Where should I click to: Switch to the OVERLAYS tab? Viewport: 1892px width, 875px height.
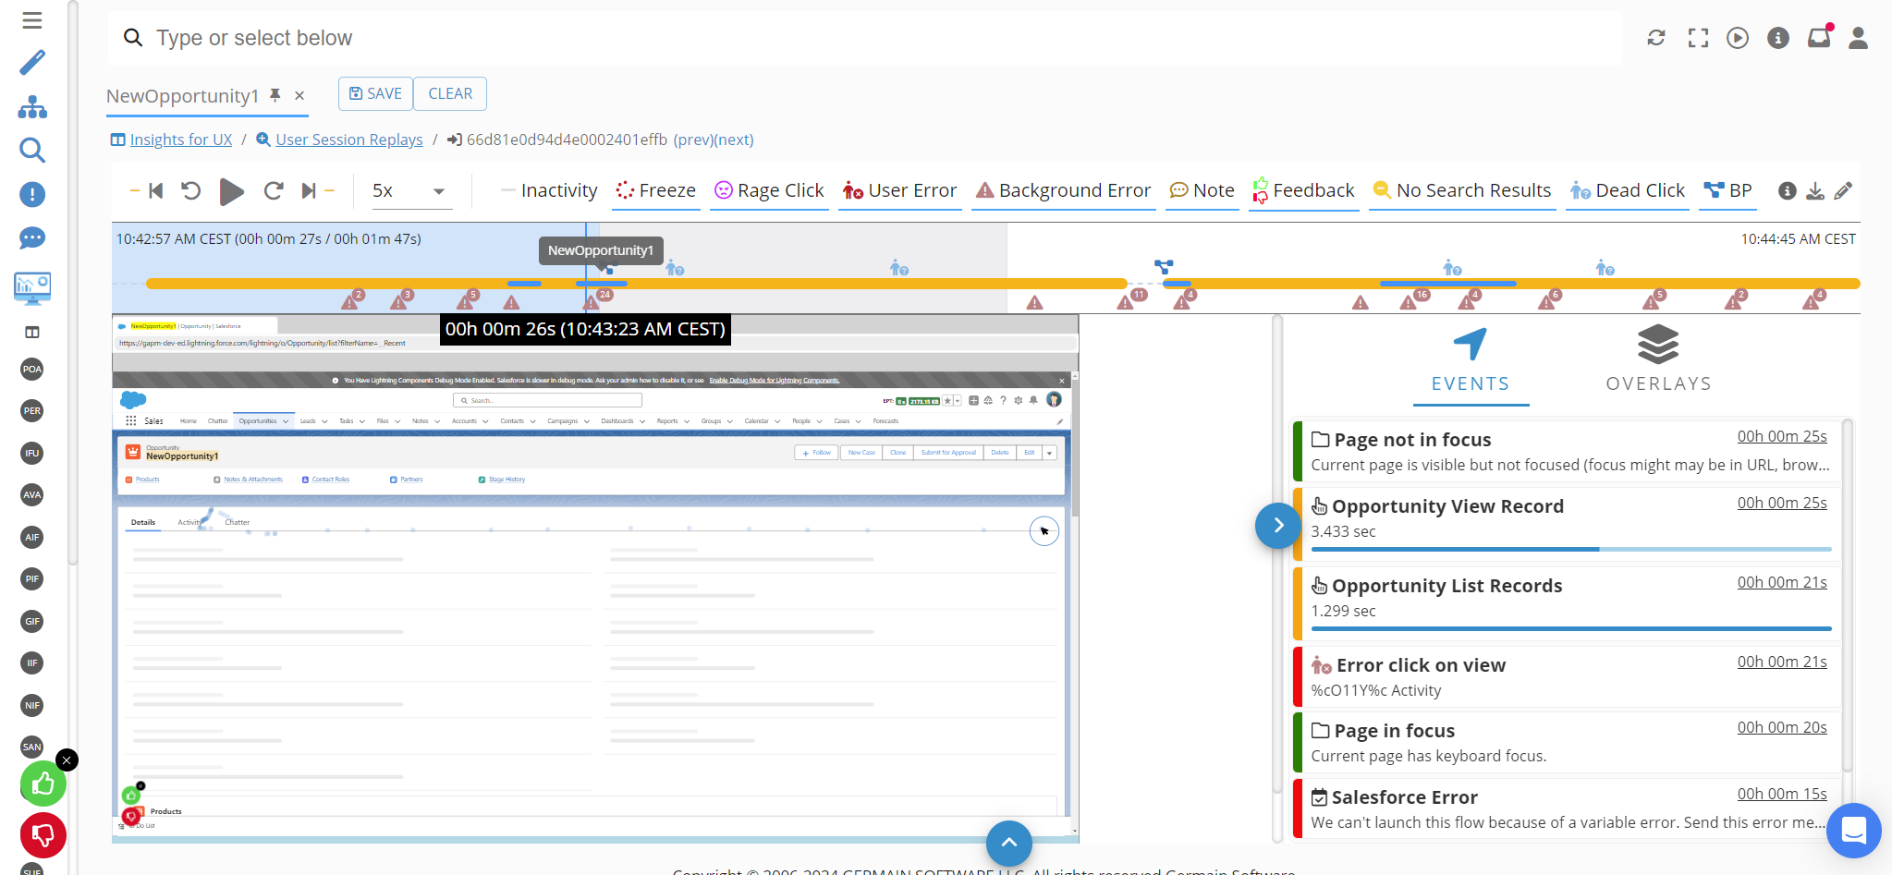tap(1659, 362)
